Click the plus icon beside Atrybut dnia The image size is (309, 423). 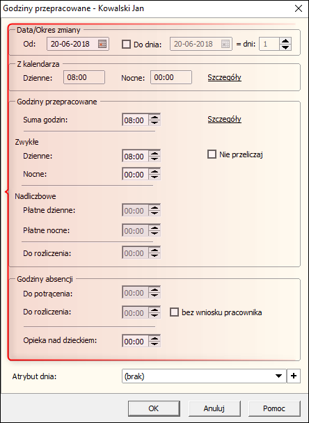coord(294,376)
